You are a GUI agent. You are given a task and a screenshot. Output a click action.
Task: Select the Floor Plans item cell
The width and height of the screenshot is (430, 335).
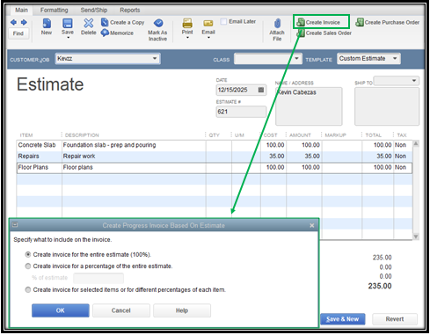tap(40, 167)
